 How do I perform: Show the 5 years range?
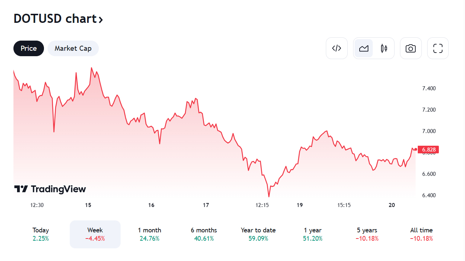point(367,234)
